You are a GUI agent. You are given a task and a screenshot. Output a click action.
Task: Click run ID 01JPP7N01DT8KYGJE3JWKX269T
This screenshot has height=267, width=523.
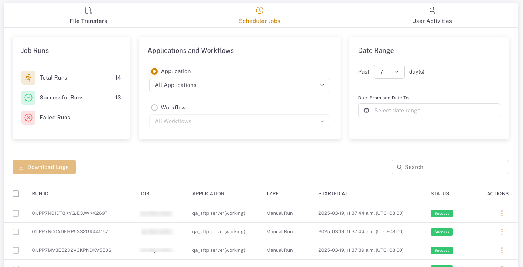coord(70,213)
